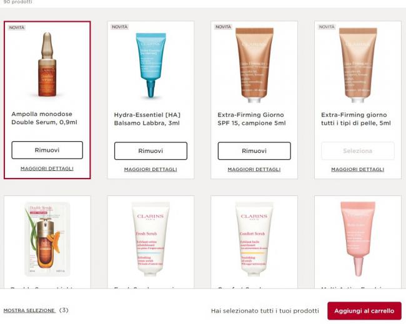Show selection via Mostra Selezione link

[x=29, y=310]
